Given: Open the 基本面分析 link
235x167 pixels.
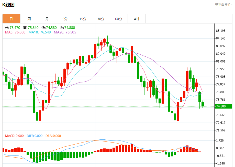Looking at the screenshot, I should (x=223, y=5).
